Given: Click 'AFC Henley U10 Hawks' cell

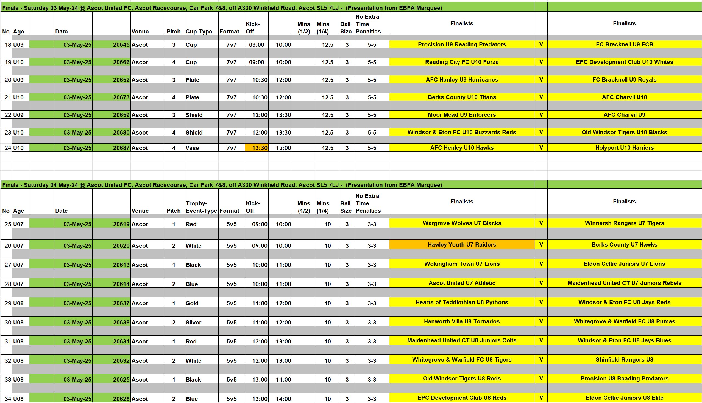Looking at the screenshot, I should pos(462,147).
